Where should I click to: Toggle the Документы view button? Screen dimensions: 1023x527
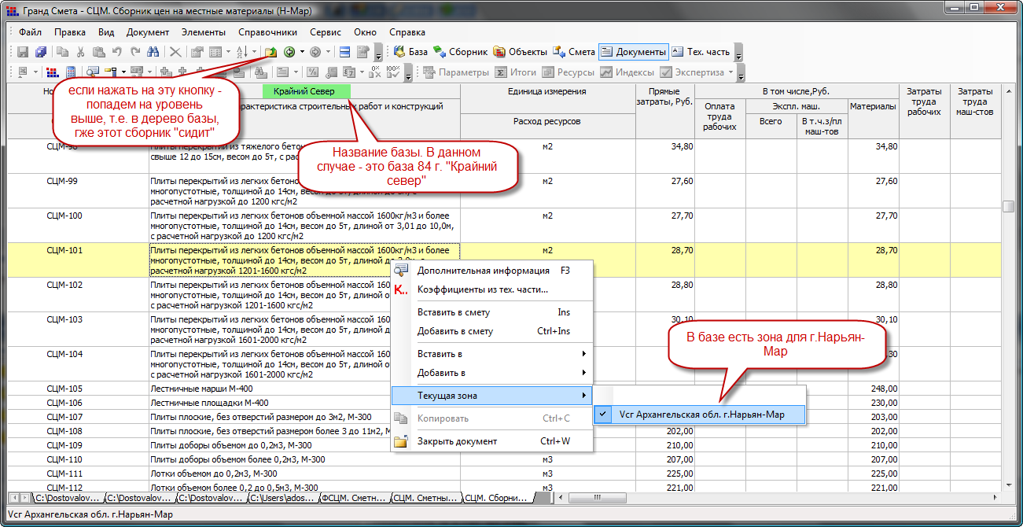(x=633, y=52)
